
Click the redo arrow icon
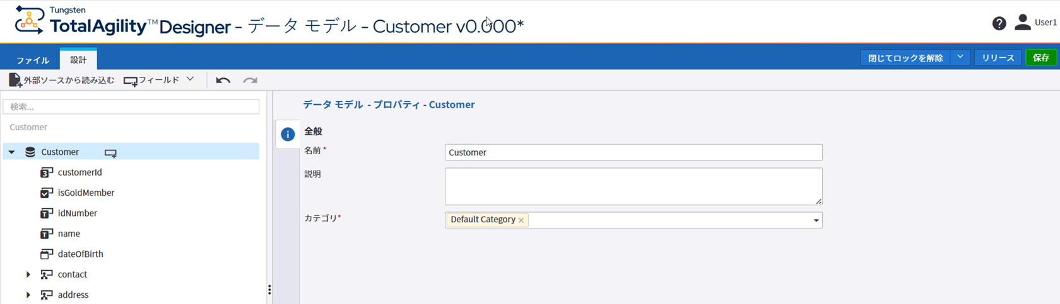coord(250,81)
